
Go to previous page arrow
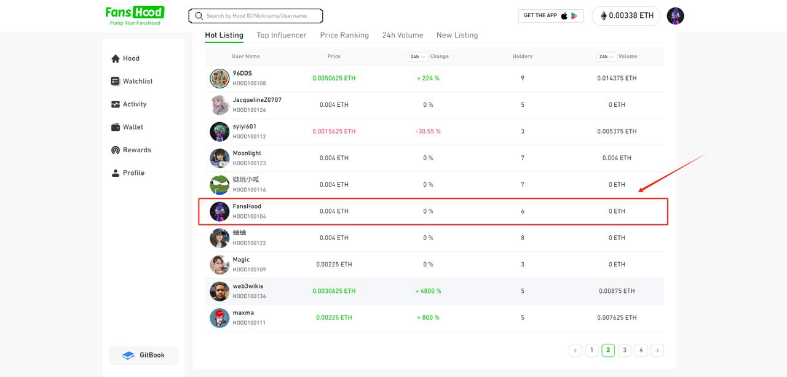pos(575,350)
